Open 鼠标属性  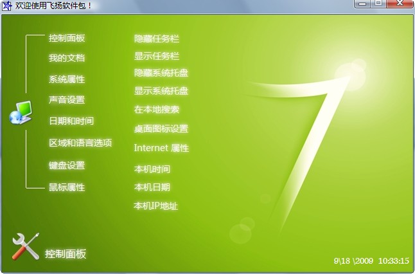coord(67,187)
